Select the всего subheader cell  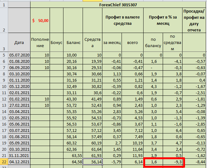coord(133,42)
